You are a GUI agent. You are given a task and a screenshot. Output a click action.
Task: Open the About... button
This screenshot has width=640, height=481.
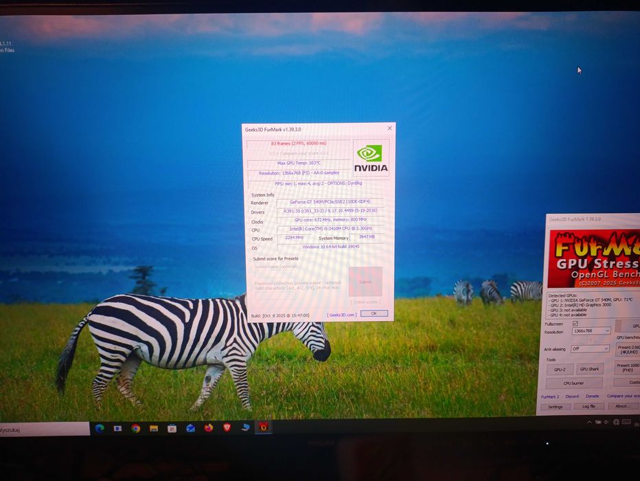click(623, 406)
